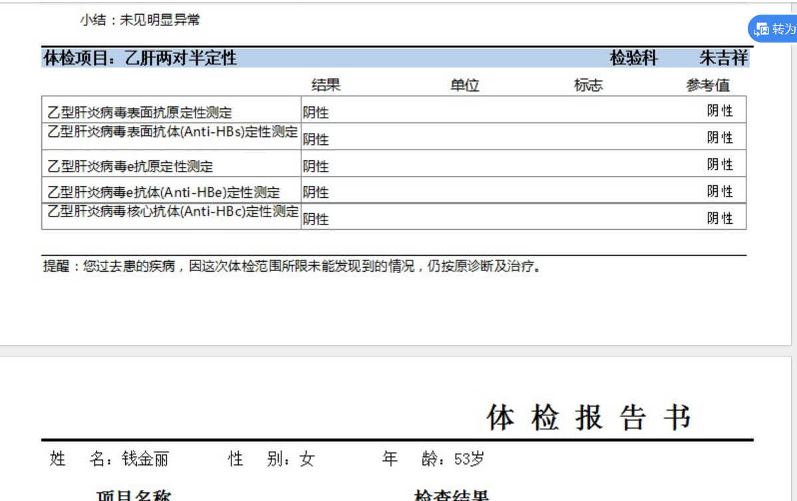Select the Anti-HBs test row label
The width and height of the screenshot is (797, 501).
click(x=172, y=132)
